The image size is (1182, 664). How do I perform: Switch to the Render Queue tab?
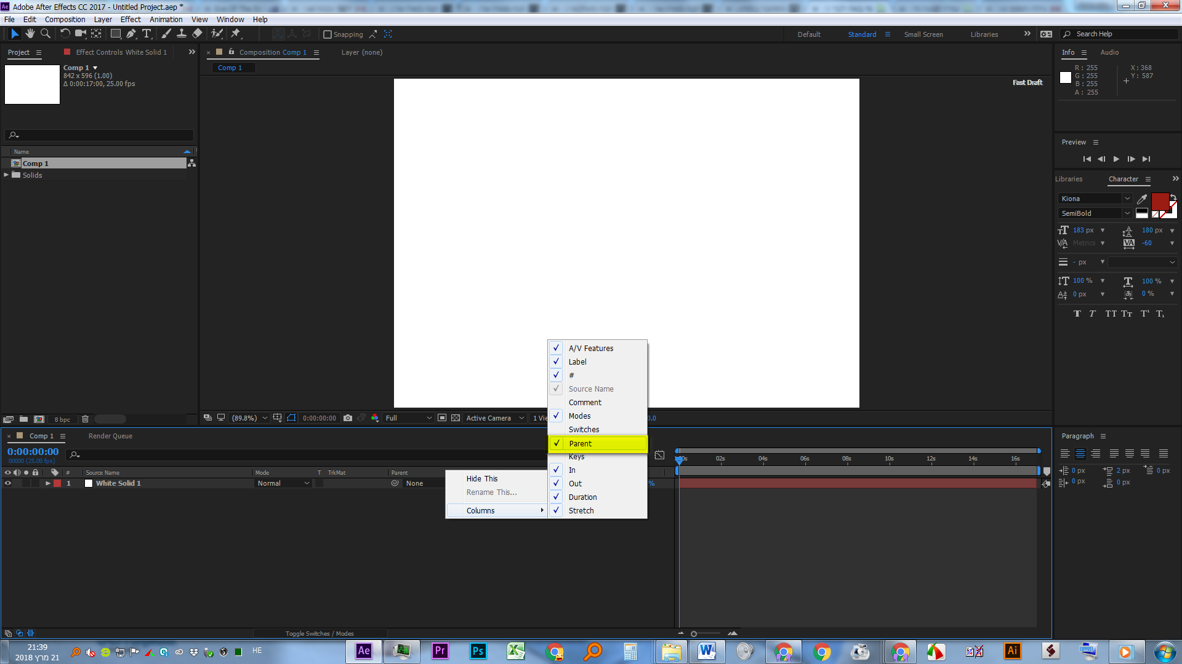[110, 436]
